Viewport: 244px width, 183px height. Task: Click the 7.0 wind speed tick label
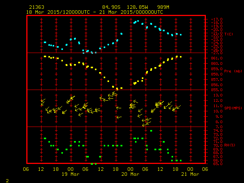click(x=219, y=127)
